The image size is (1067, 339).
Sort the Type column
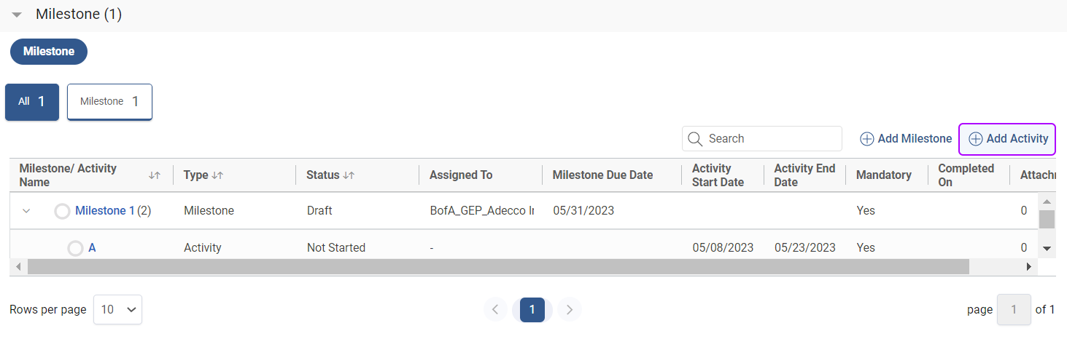pos(217,175)
